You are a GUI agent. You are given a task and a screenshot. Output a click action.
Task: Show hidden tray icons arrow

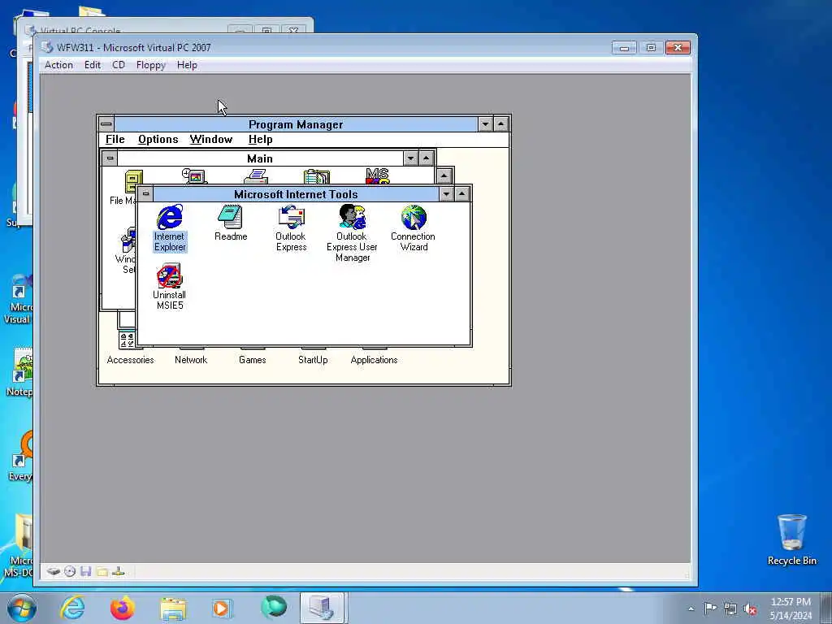(x=691, y=609)
